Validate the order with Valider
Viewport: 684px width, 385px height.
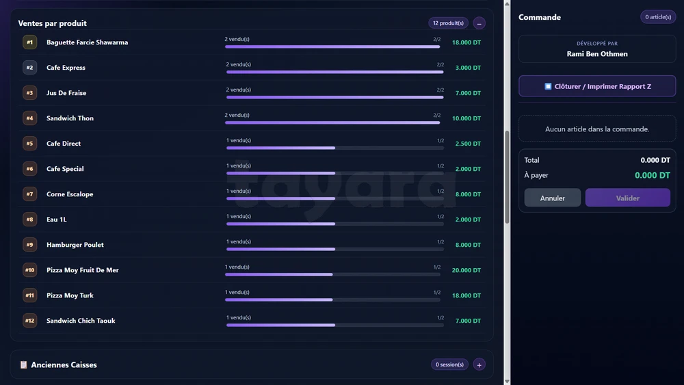click(628, 198)
